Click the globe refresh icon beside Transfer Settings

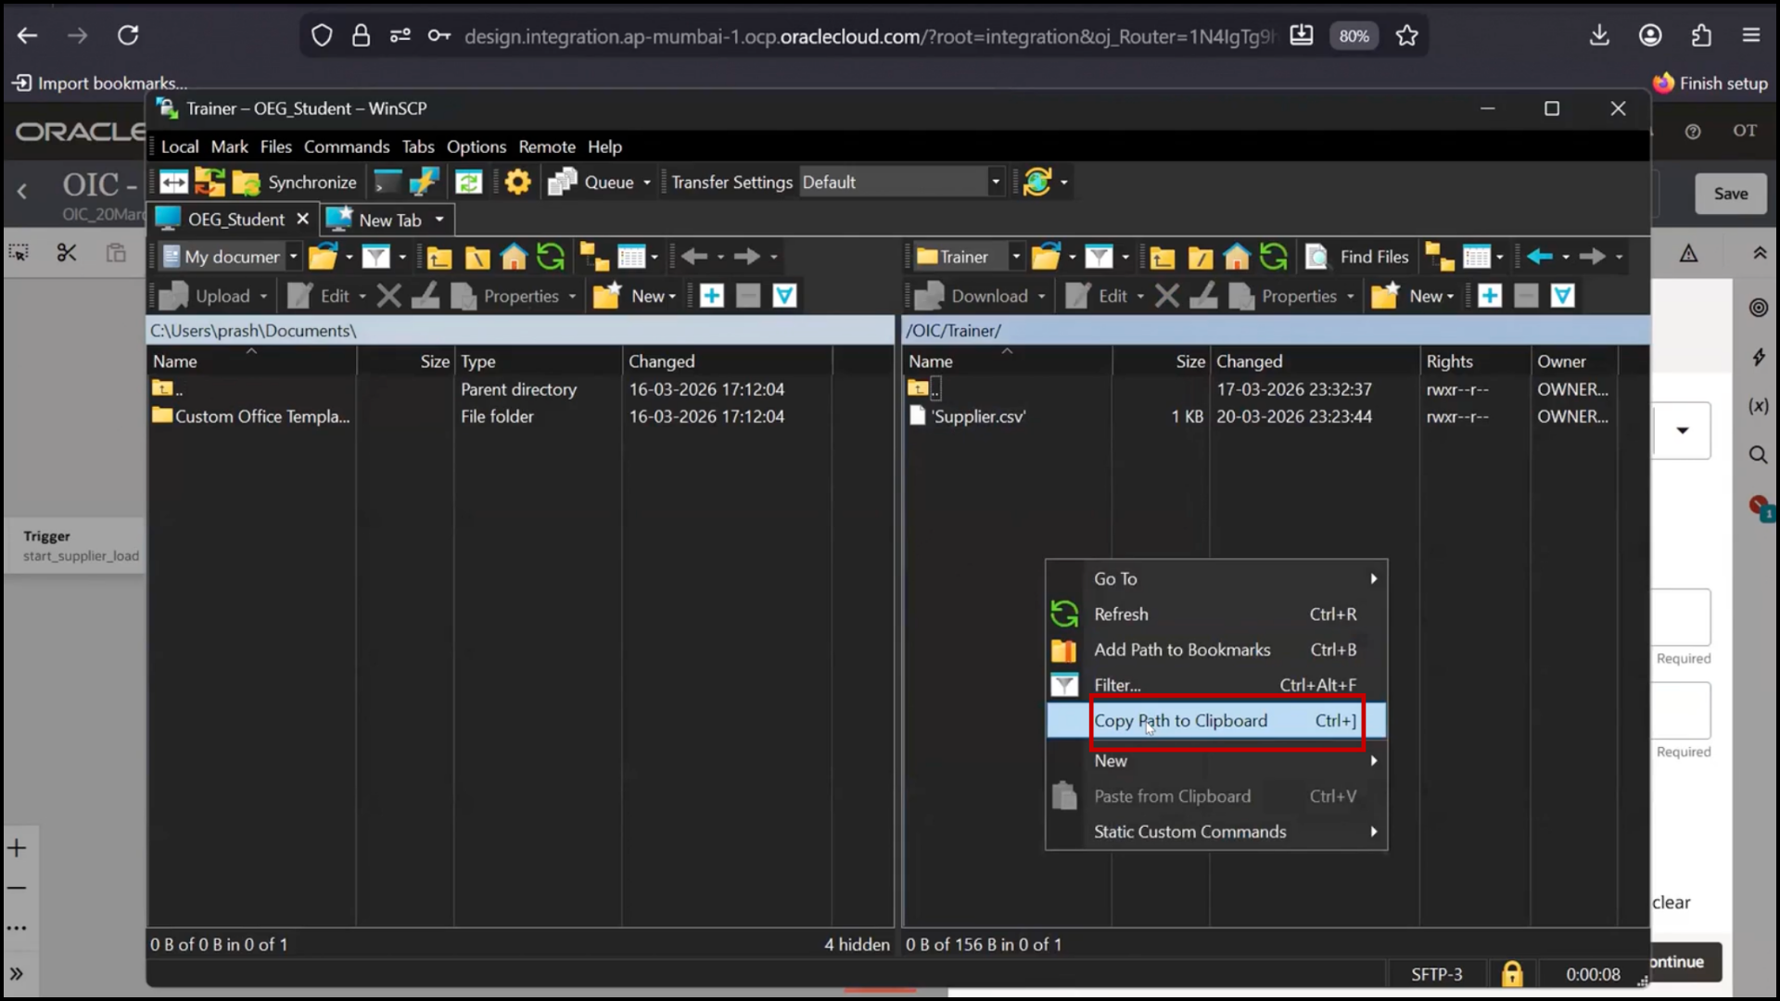tap(1037, 183)
